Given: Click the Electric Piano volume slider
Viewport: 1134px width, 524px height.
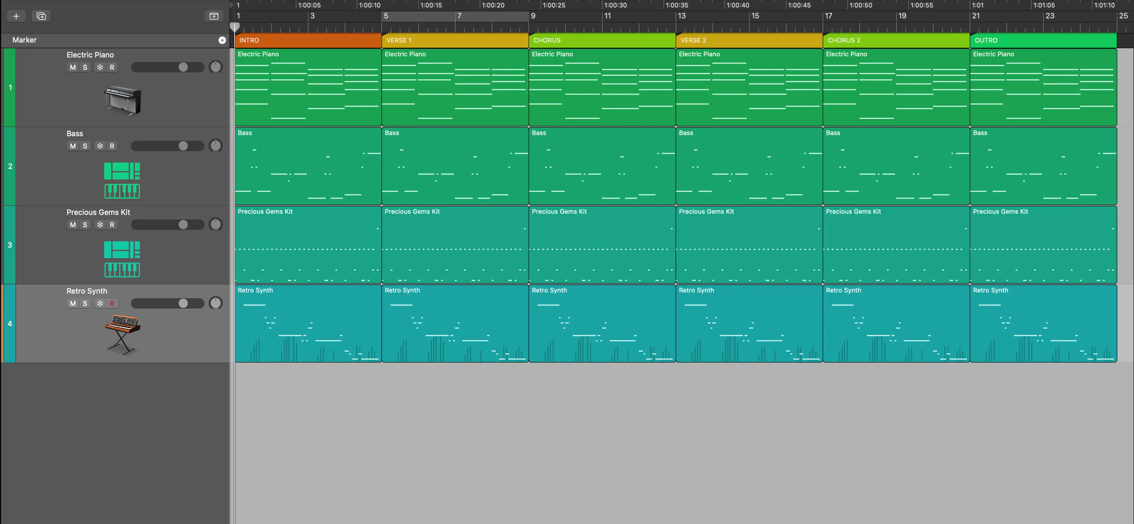Looking at the screenshot, I should click(168, 67).
